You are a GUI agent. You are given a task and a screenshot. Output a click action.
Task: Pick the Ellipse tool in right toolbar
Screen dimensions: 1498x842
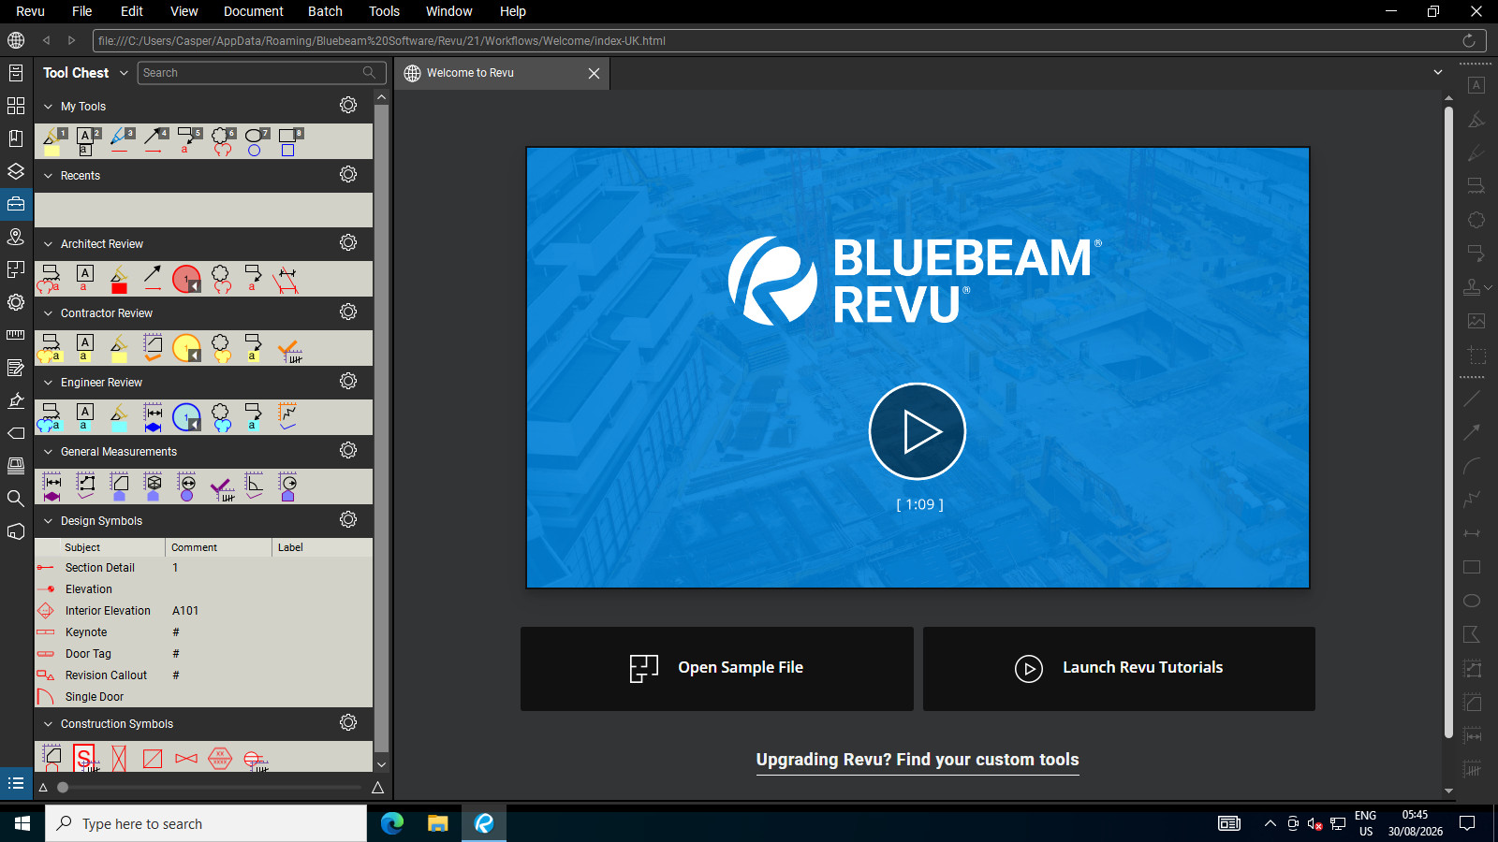coord(1472,601)
